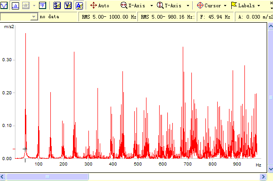
Task: Click the Y-Axis zoom magnifier icon
Action: pyautogui.click(x=160, y=5)
